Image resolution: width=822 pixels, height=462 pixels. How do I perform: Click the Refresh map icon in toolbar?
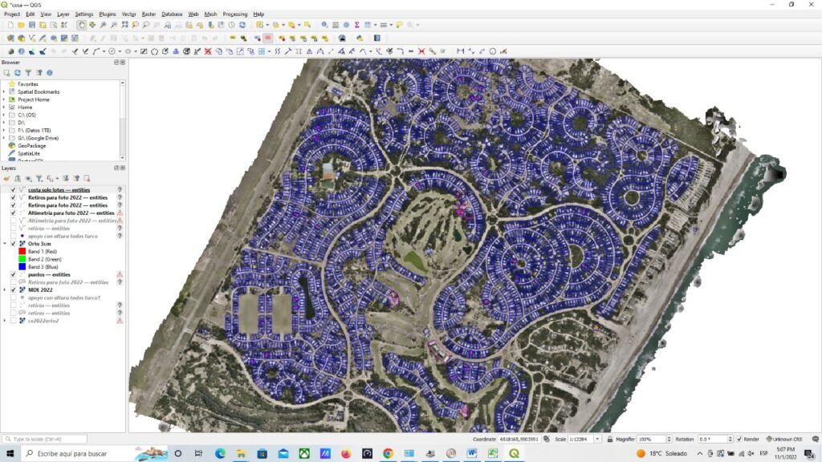point(242,25)
